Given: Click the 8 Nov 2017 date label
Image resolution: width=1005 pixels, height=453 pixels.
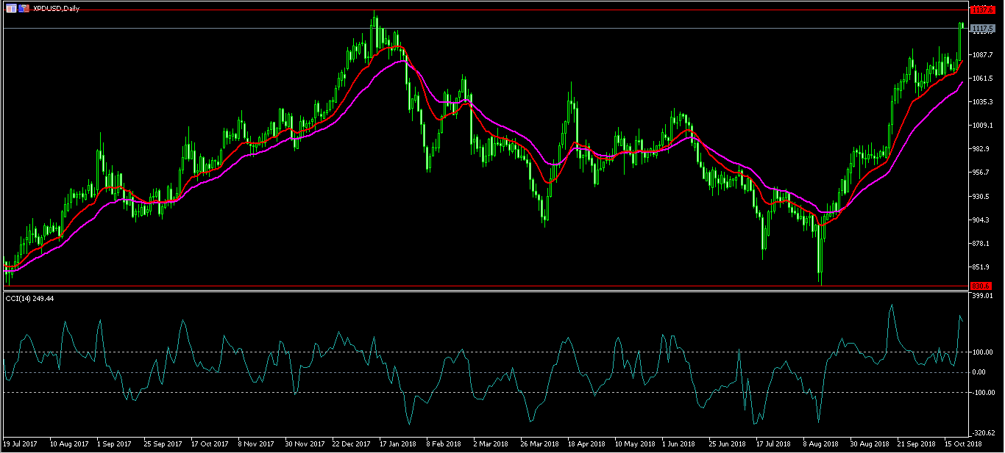Looking at the screenshot, I should 255,444.
